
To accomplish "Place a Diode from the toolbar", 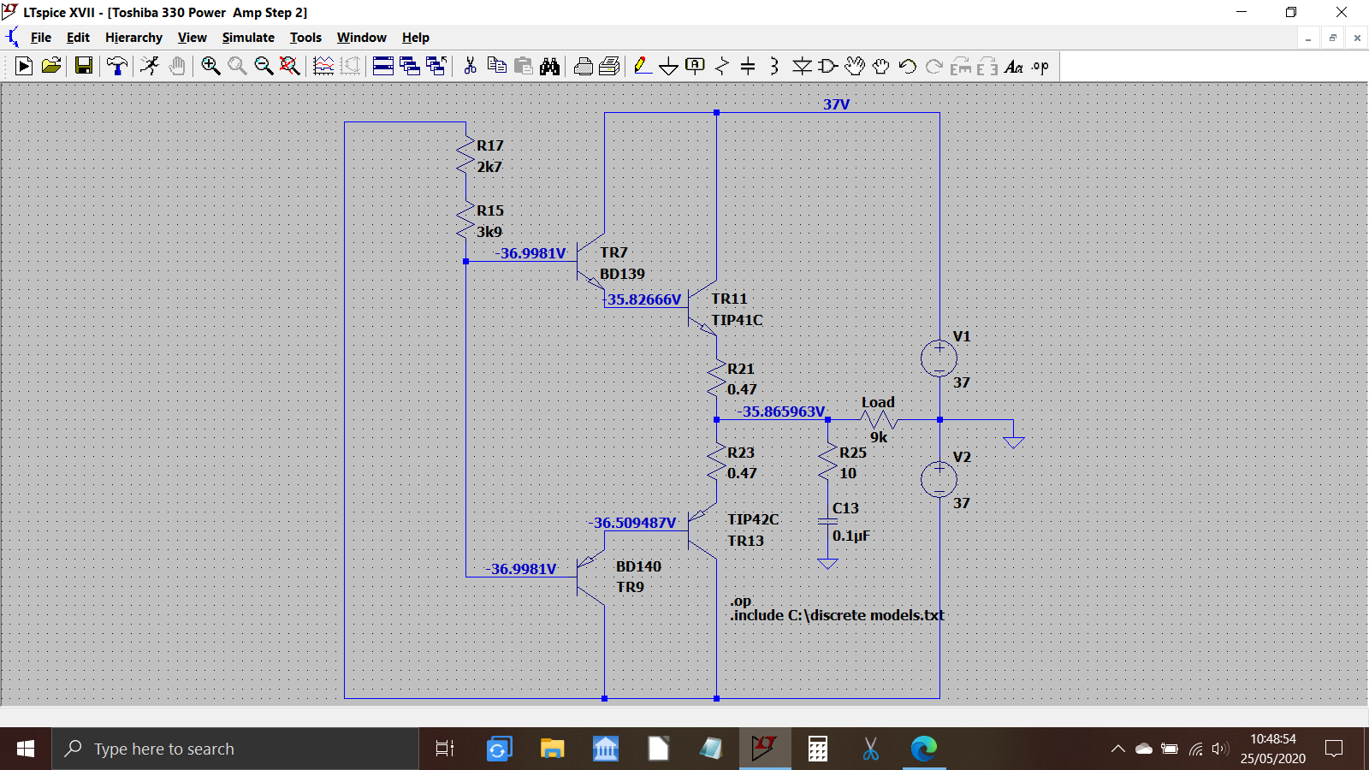I will click(x=802, y=66).
